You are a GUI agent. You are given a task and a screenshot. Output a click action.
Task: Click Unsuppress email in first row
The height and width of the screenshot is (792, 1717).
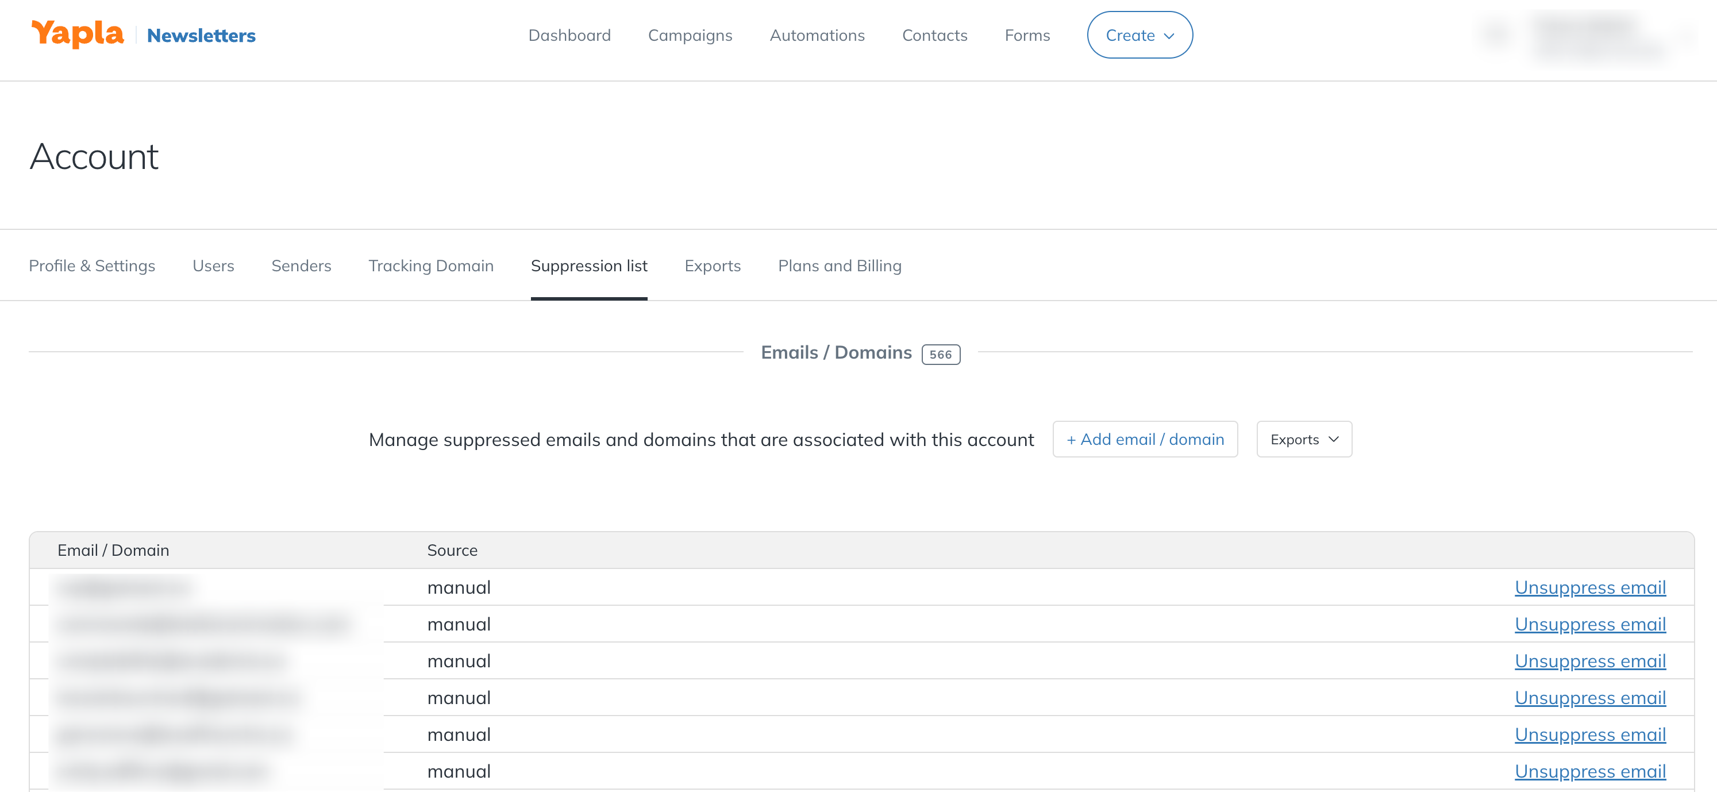point(1589,587)
